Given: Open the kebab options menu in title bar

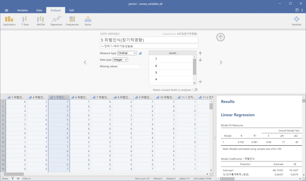Looking at the screenshot, I should (302, 10).
